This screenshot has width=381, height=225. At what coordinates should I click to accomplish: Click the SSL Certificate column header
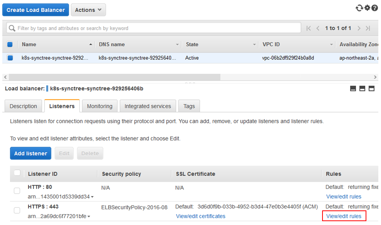(x=196, y=174)
